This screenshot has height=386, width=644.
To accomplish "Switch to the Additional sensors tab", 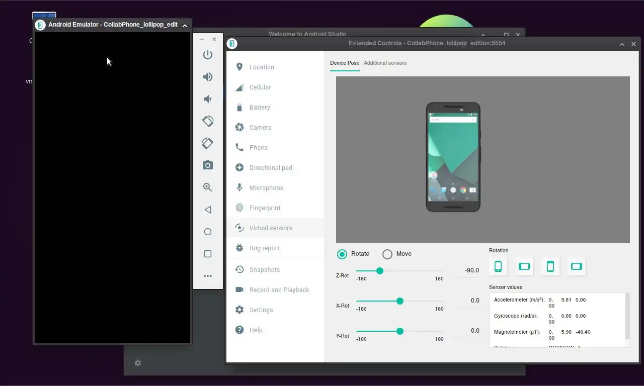I will (385, 63).
